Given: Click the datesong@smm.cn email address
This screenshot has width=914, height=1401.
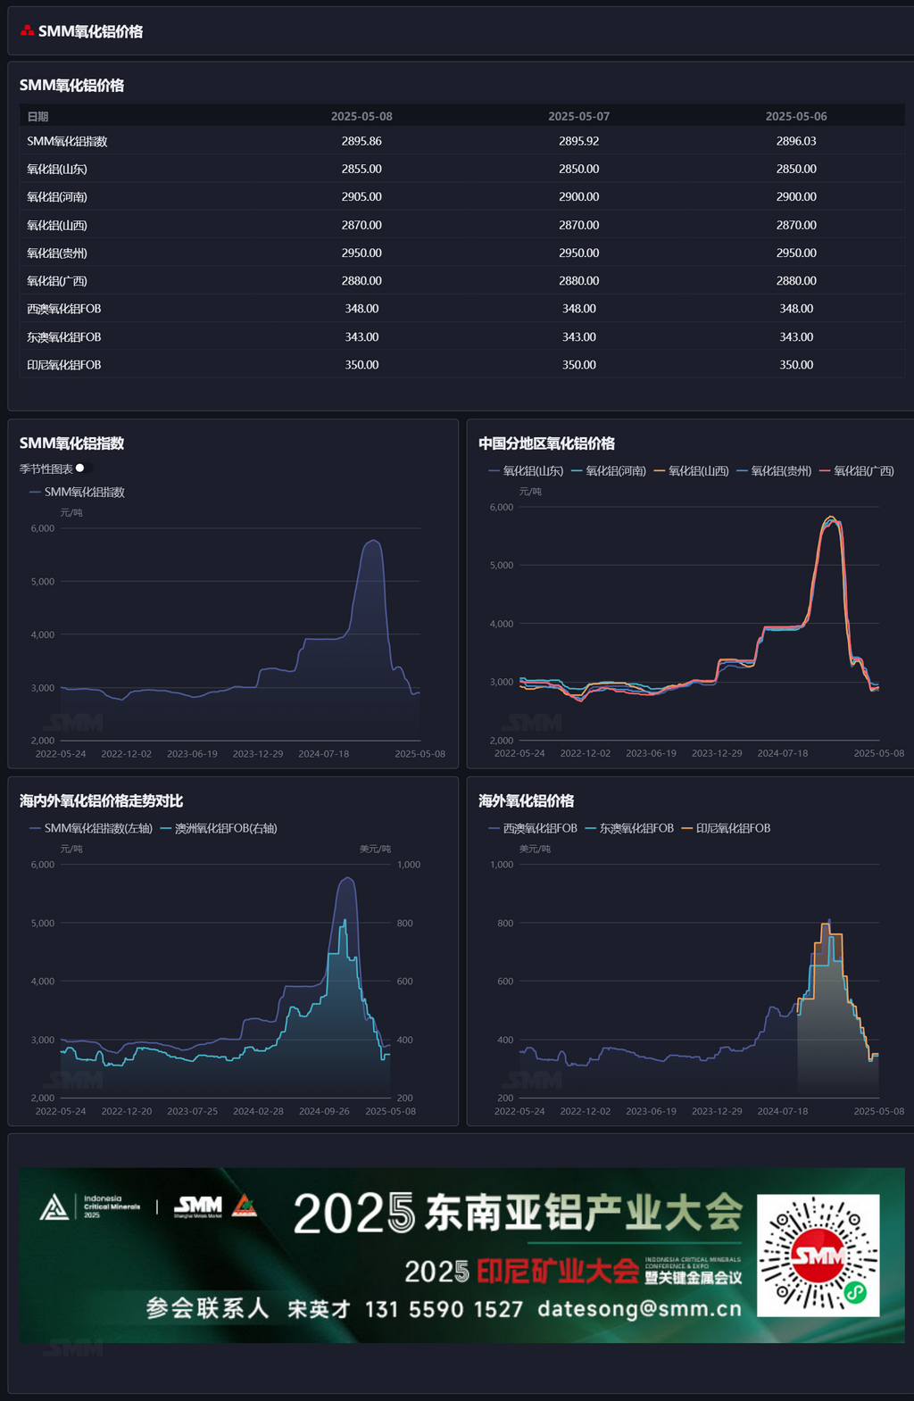Looking at the screenshot, I should pyautogui.click(x=639, y=1309).
